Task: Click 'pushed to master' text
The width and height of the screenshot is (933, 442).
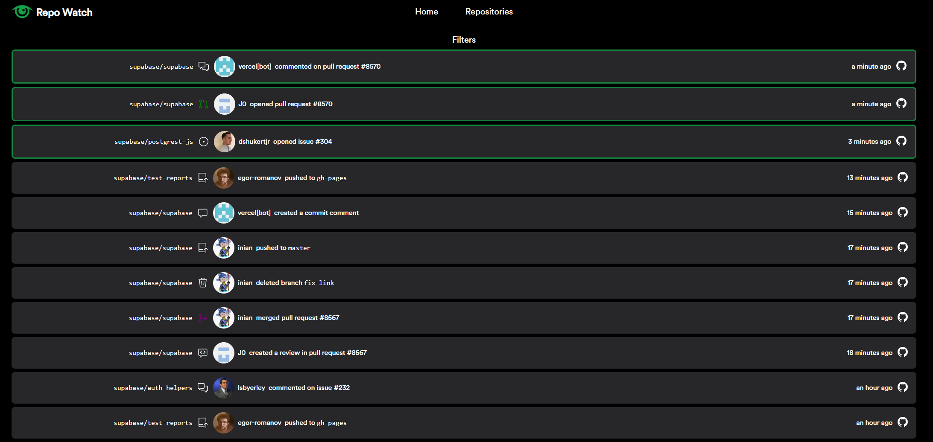Action: pyautogui.click(x=283, y=248)
